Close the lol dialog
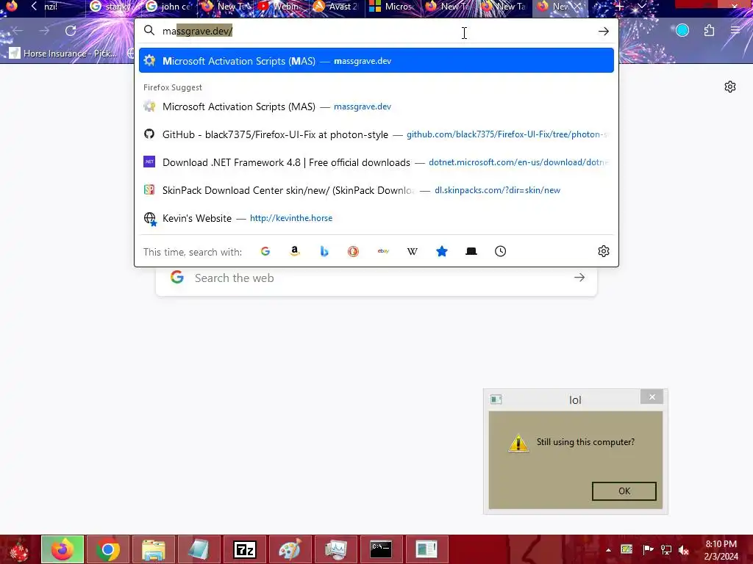 tap(652, 397)
